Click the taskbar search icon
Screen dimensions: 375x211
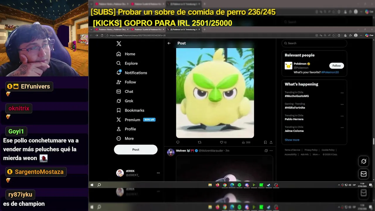tap(99, 185)
